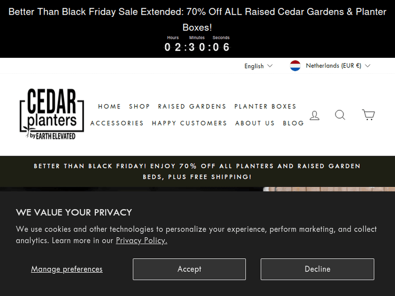This screenshot has width=395, height=296.
Task: Click the search magnifier icon
Action: [x=340, y=115]
